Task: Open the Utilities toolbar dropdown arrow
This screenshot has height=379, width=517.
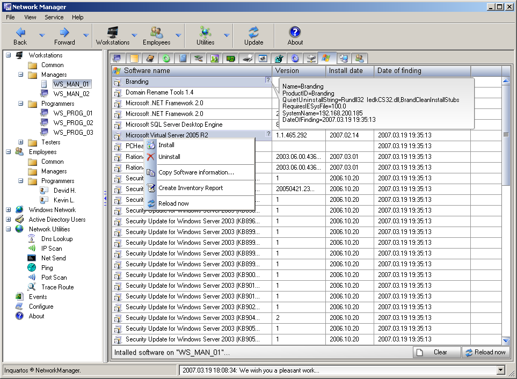Action: (227, 35)
